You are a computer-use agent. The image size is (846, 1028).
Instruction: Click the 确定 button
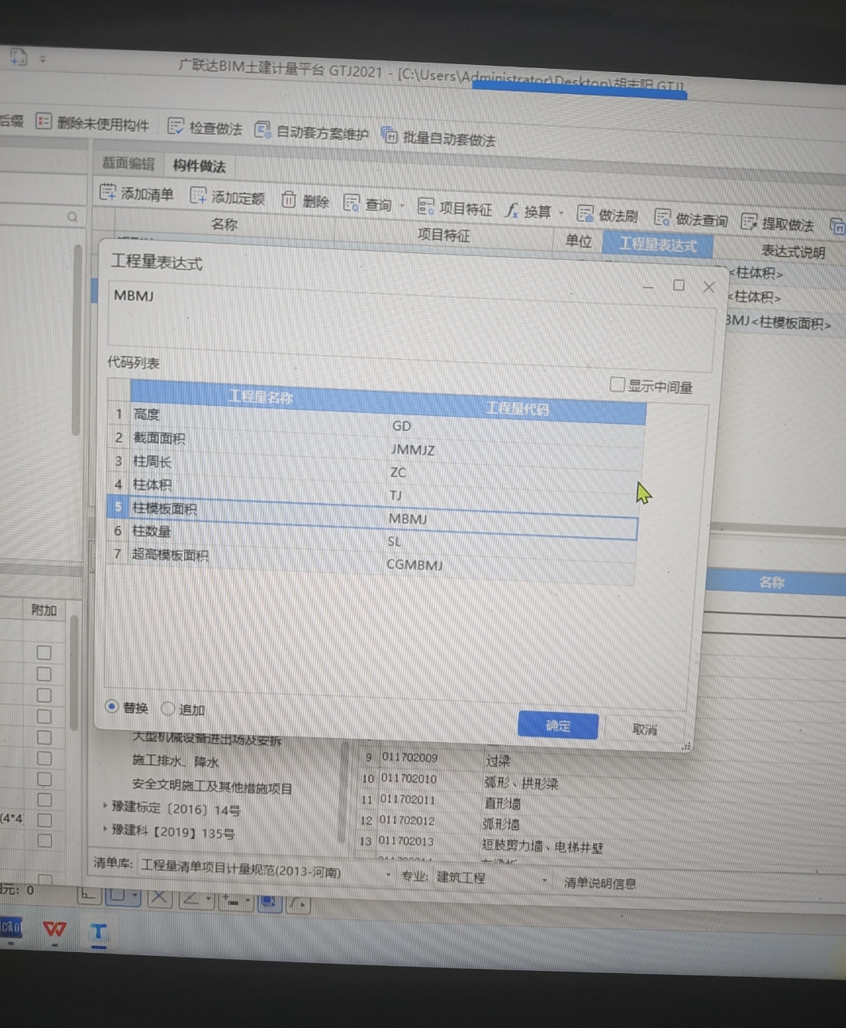(558, 726)
